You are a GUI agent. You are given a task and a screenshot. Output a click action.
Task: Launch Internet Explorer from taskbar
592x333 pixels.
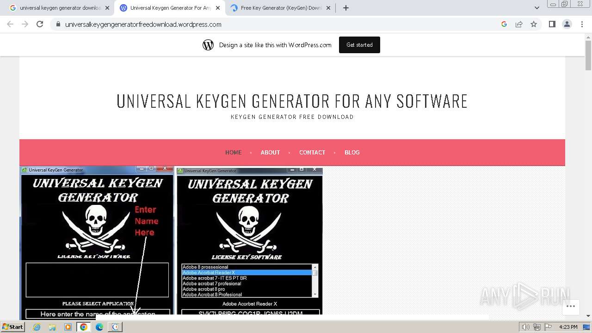pyautogui.click(x=37, y=327)
